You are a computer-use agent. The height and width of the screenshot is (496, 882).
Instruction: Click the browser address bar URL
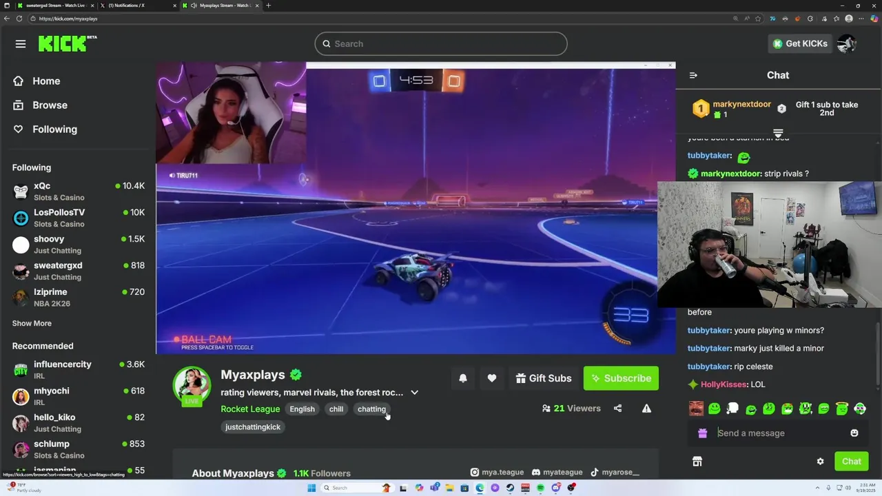tap(68, 19)
